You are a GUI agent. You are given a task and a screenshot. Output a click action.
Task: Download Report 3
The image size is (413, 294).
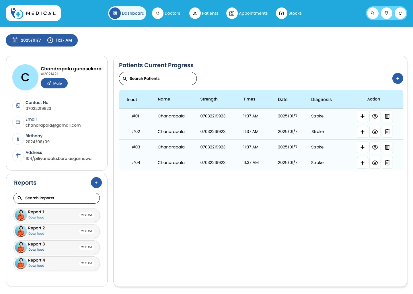tap(36, 250)
